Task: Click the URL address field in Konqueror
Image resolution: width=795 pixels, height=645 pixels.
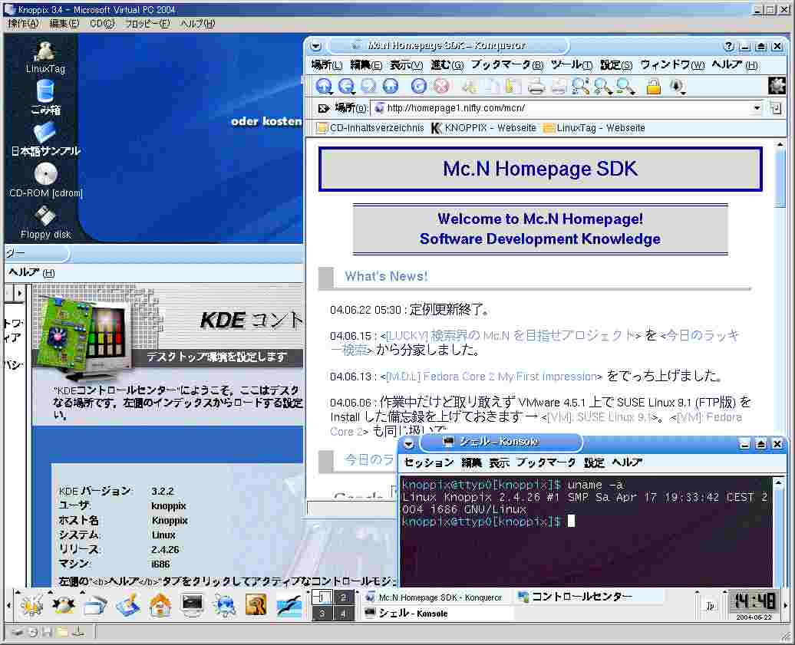Action: tap(560, 108)
